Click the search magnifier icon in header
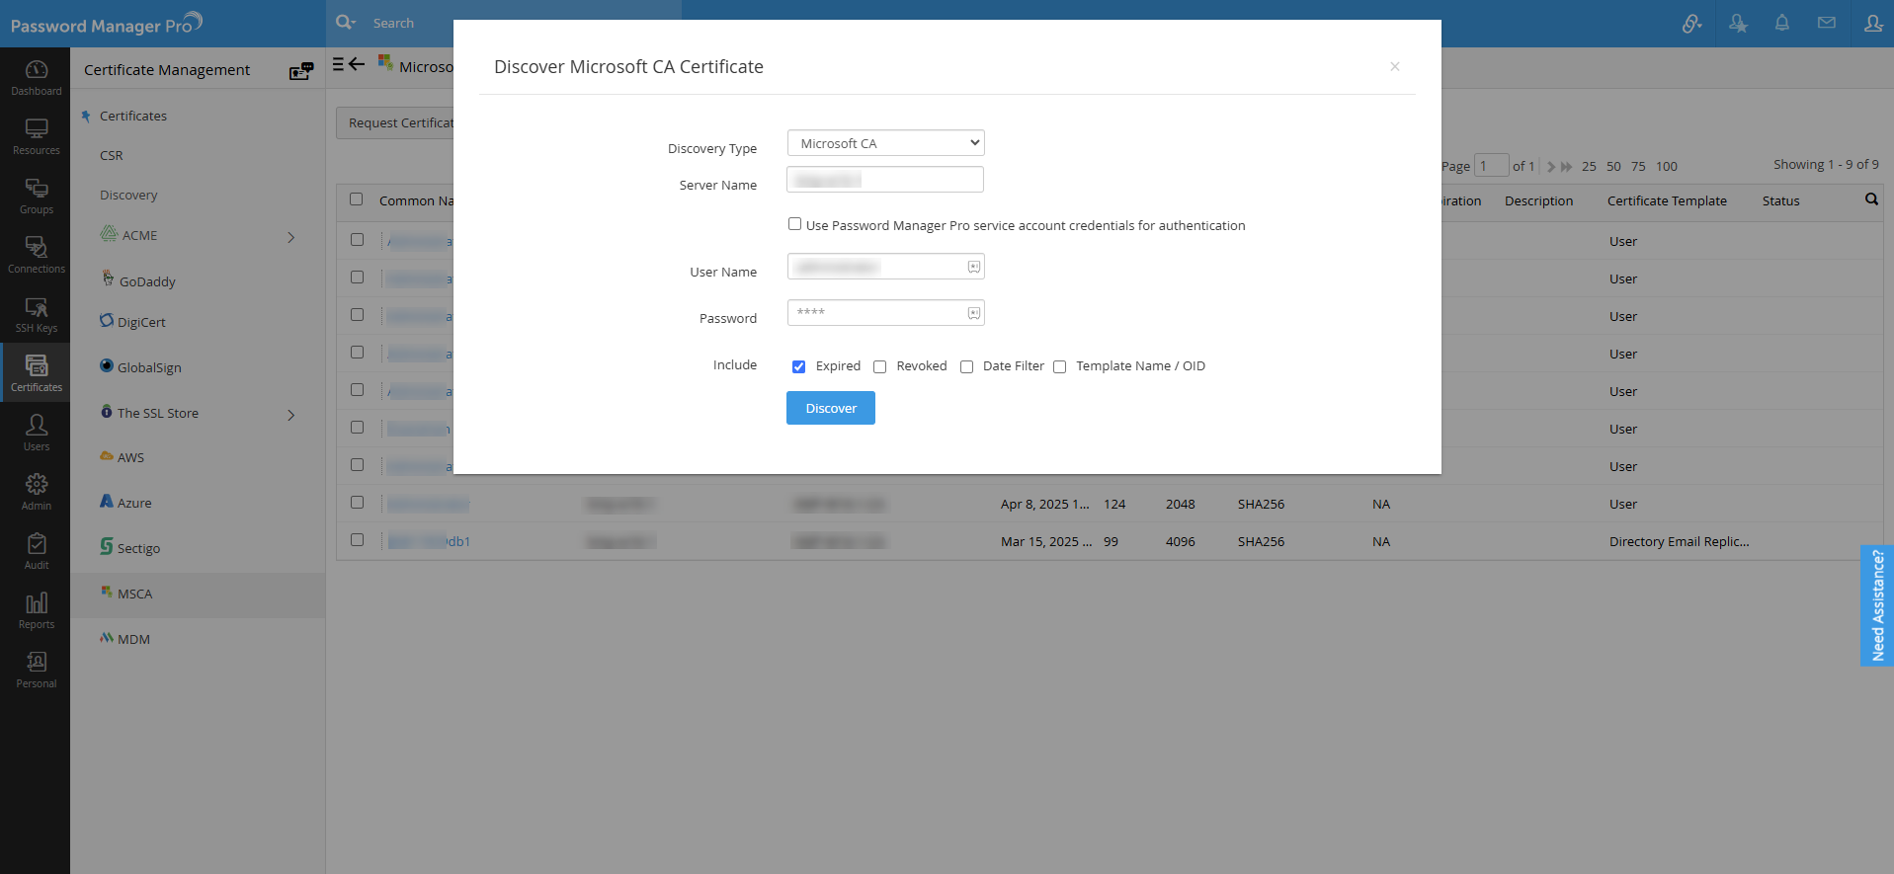This screenshot has height=874, width=1894. [345, 22]
